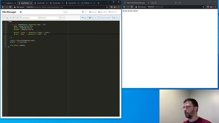Screen dimensions: 219x123
Task: Bookmark runtests.php page with the star icon
Action: click(x=203, y=7)
